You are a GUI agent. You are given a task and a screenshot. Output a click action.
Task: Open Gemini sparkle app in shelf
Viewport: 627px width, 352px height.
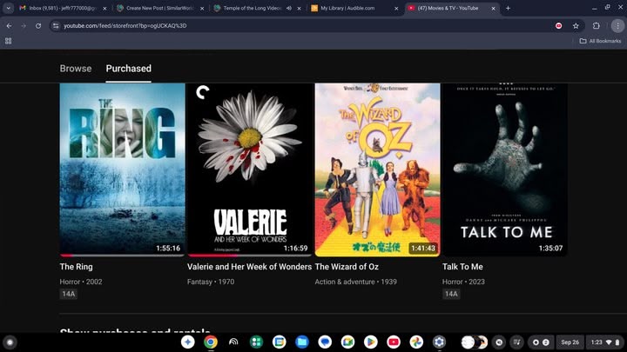coord(187,342)
